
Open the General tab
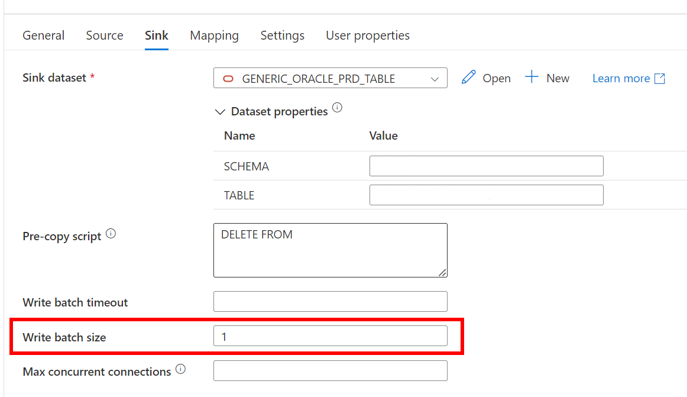(43, 35)
